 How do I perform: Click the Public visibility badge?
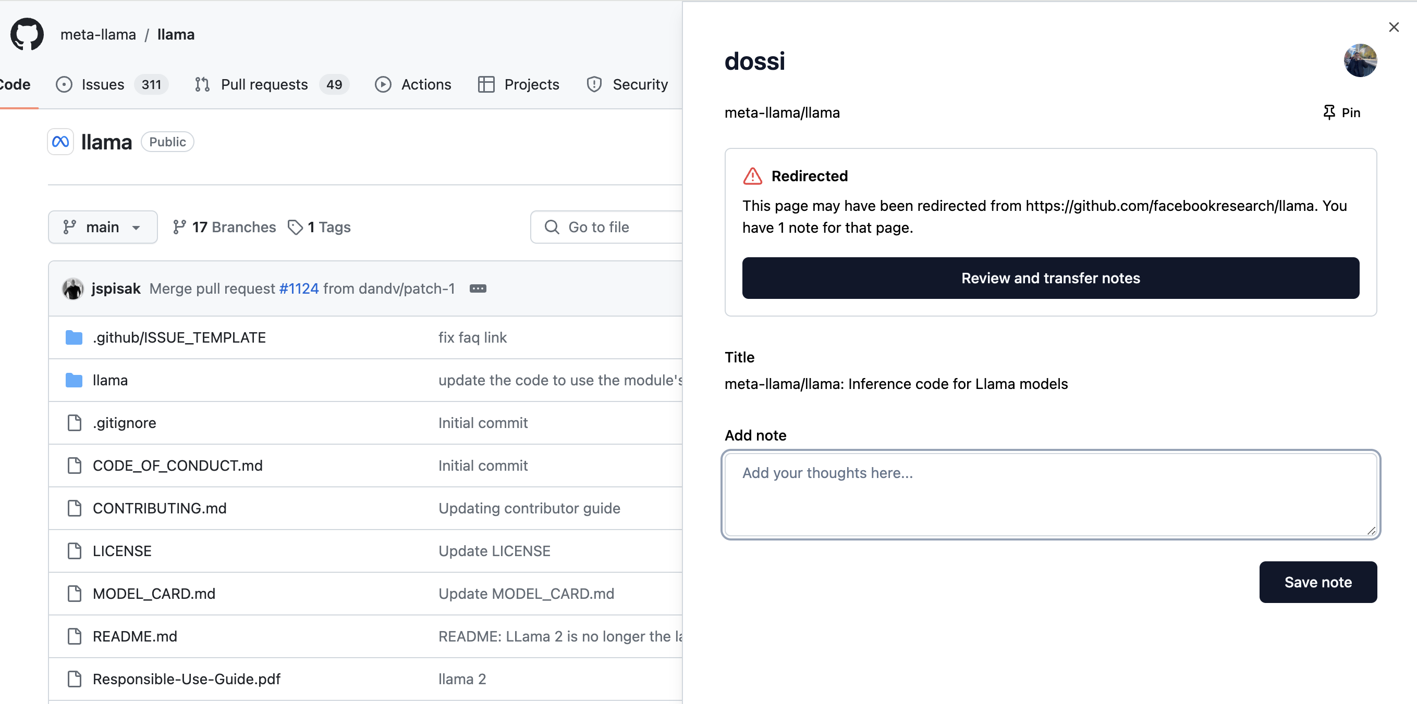(x=167, y=142)
